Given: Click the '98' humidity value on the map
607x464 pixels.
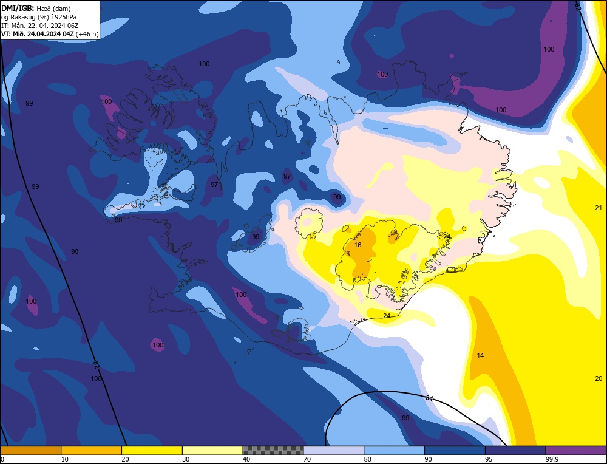Looking at the screenshot, I should (75, 251).
